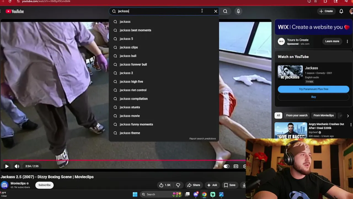The width and height of the screenshot is (353, 199).
Task: Choose the 'jackass clips' suggestion
Action: [x=164, y=47]
